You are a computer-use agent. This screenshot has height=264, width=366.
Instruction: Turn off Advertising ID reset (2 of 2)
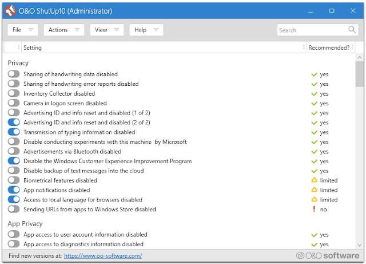click(x=14, y=122)
